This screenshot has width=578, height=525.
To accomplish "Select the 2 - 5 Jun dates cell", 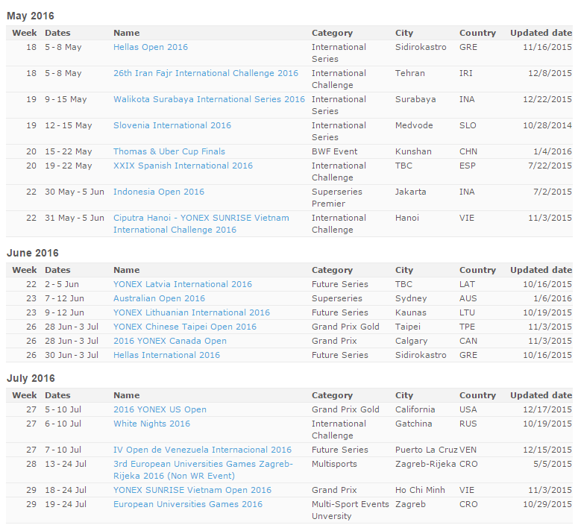I will coord(62,284).
